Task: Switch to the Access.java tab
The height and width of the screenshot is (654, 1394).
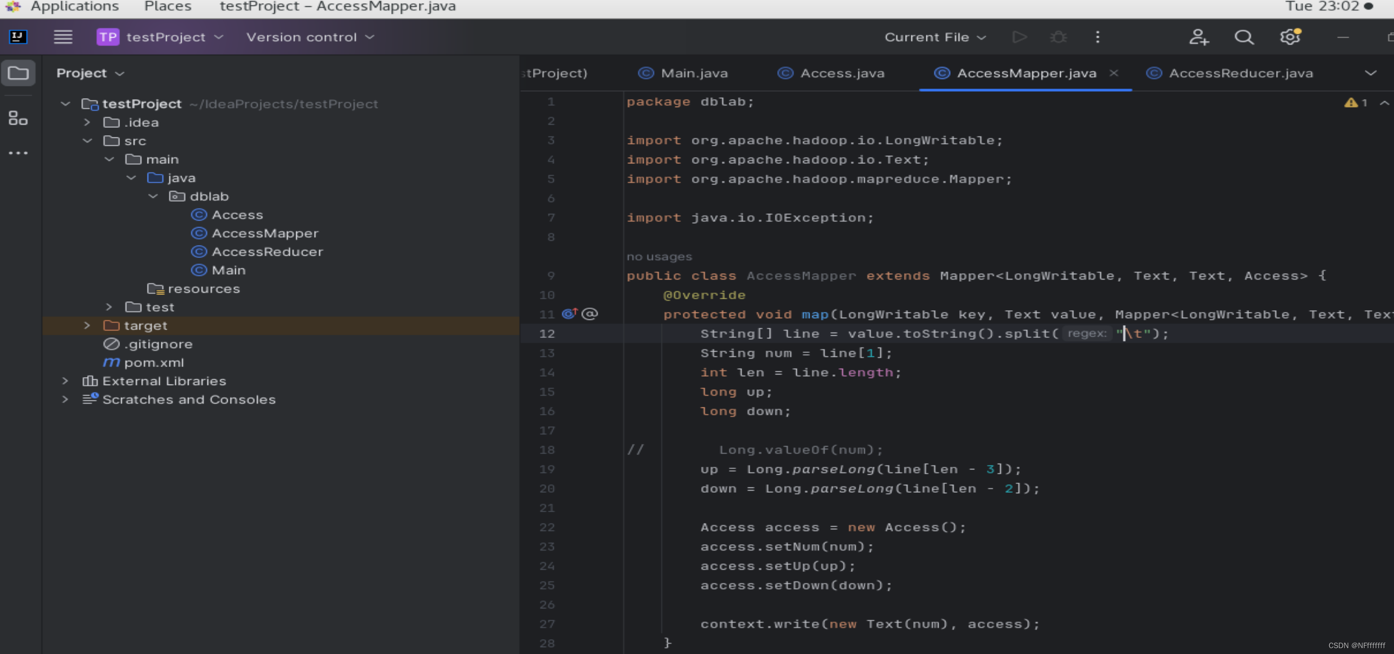Action: [x=831, y=73]
